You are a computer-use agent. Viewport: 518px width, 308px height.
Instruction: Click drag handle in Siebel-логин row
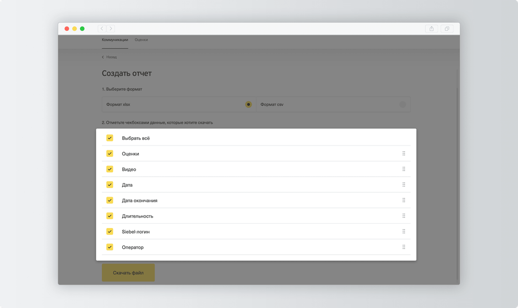[404, 231]
